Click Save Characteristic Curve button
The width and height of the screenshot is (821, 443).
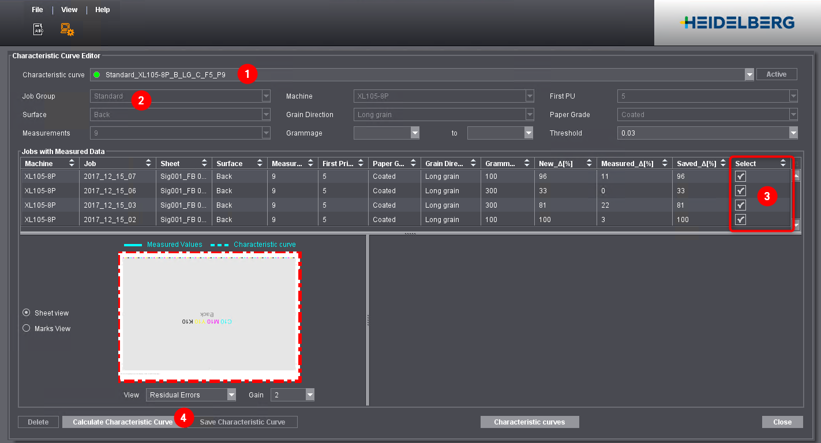point(242,422)
